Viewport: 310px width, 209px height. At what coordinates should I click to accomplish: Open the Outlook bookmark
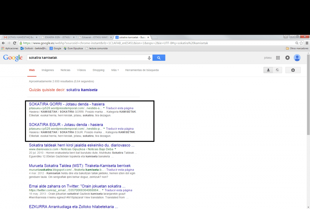pyautogui.click(x=34, y=48)
